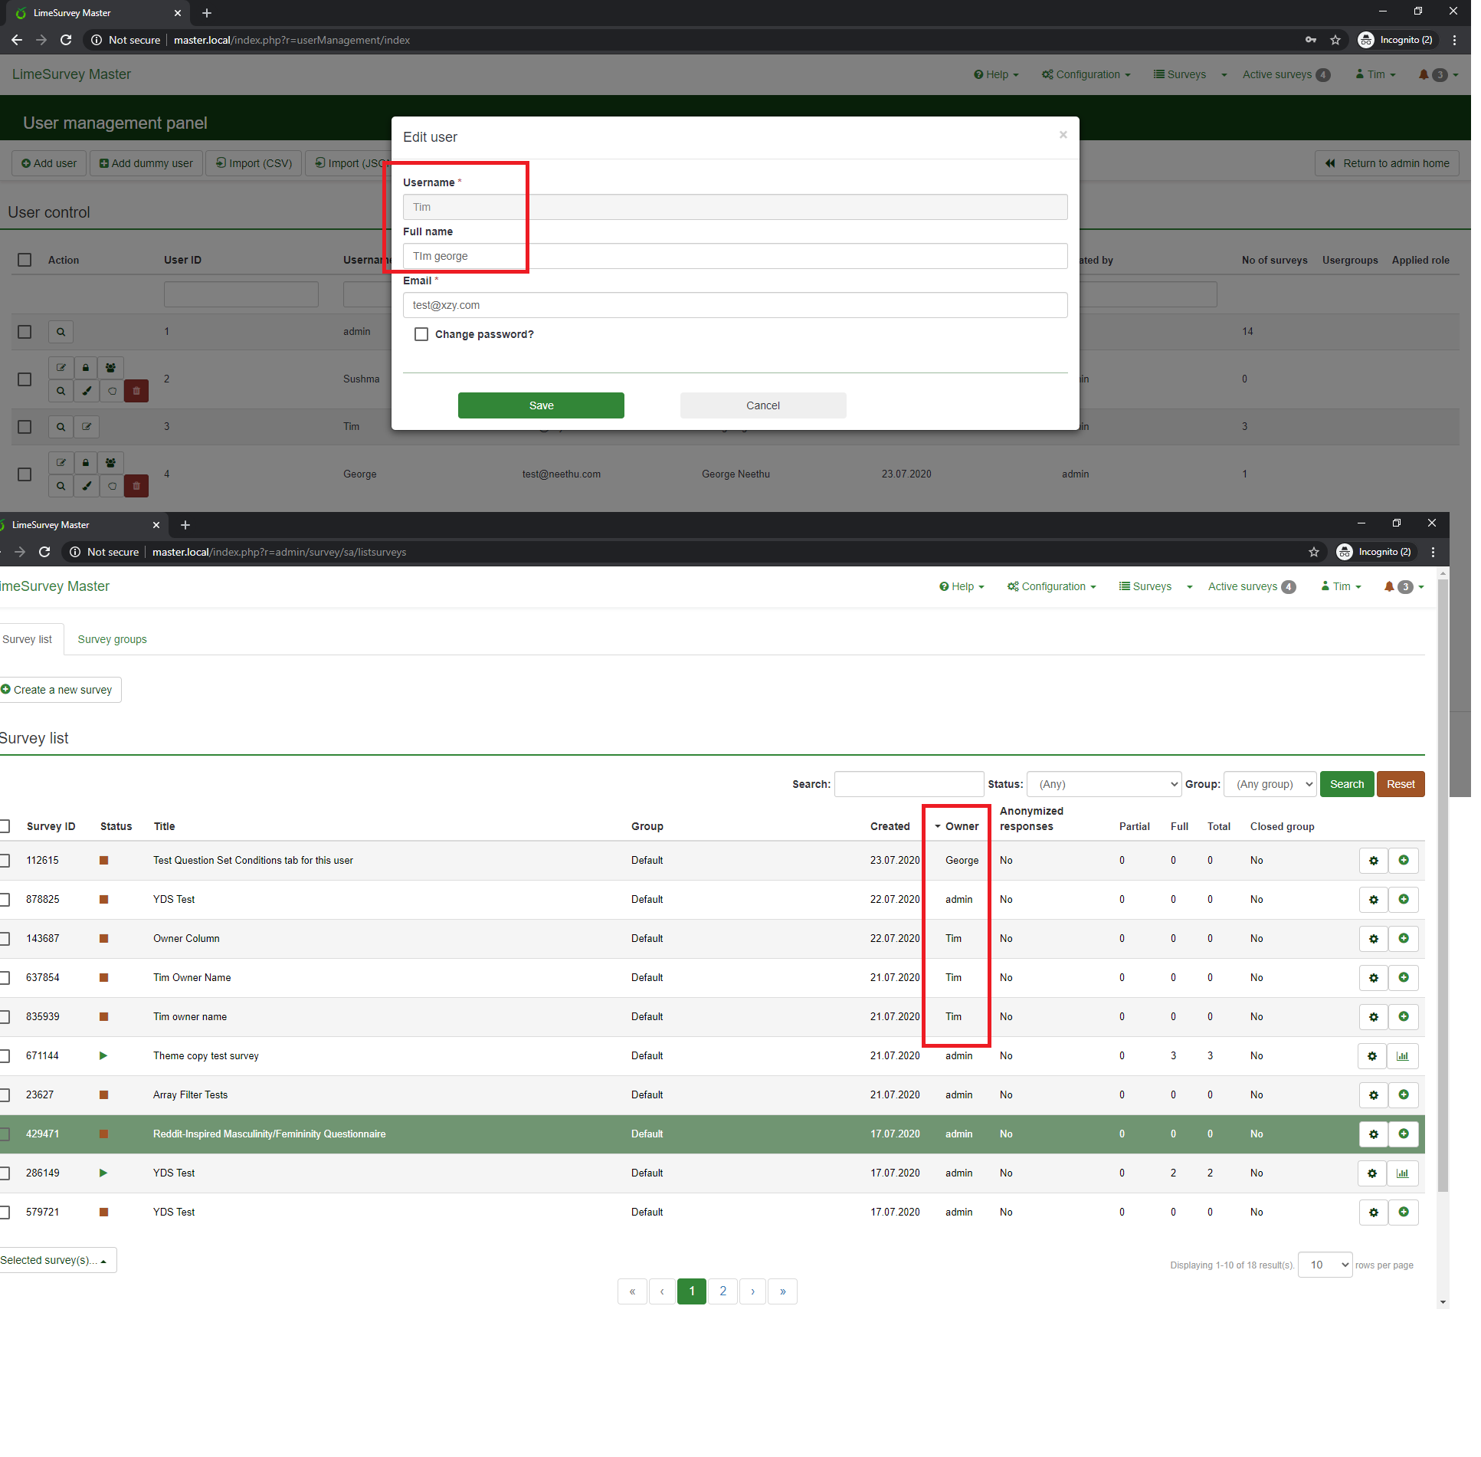Close the Edit user dialog with X
Image resolution: width=1481 pixels, height=1457 pixels.
point(1063,135)
